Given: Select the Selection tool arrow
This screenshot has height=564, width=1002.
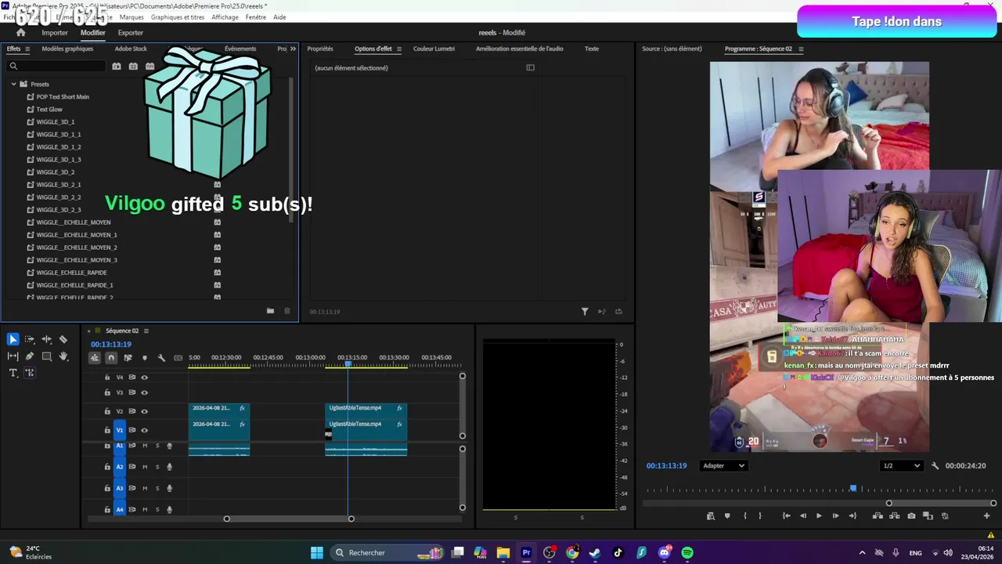Looking at the screenshot, I should click(x=13, y=339).
